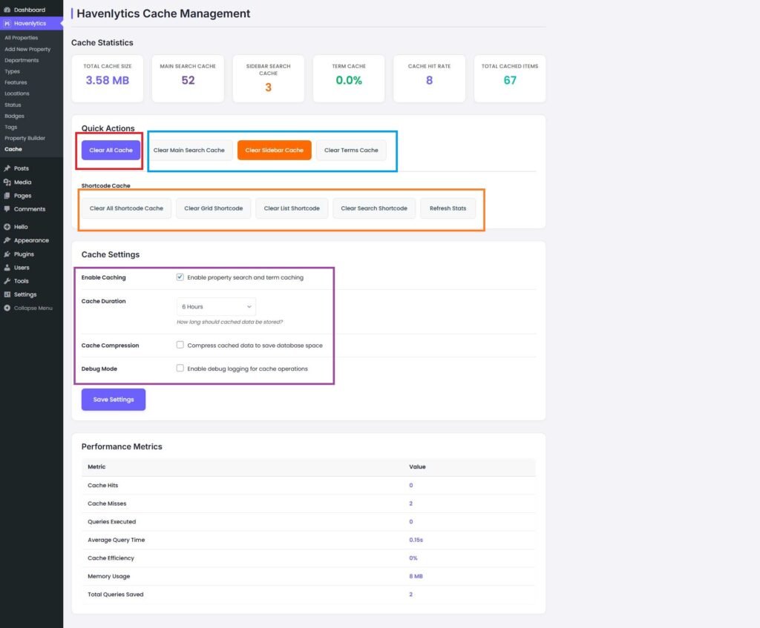760x628 pixels.
Task: Click the Refresh Stats button
Action: (448, 208)
